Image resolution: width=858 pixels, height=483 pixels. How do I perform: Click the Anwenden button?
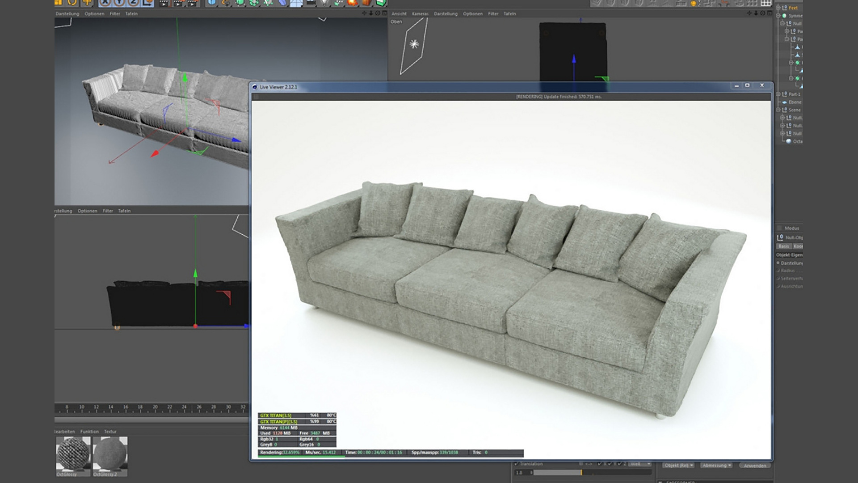coord(755,466)
